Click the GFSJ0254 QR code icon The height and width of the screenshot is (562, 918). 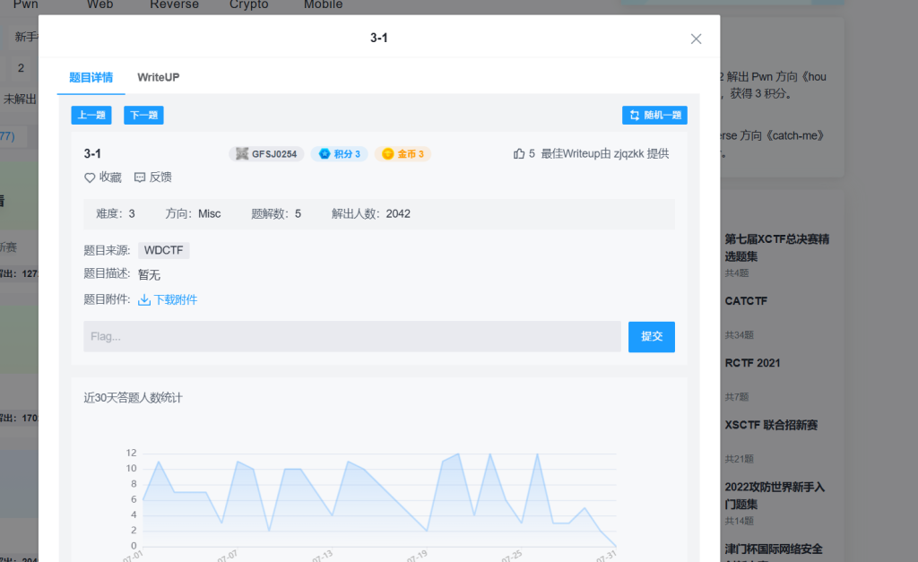point(241,154)
